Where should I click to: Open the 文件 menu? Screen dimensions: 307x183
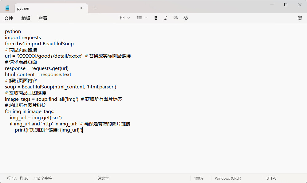(x=9, y=18)
